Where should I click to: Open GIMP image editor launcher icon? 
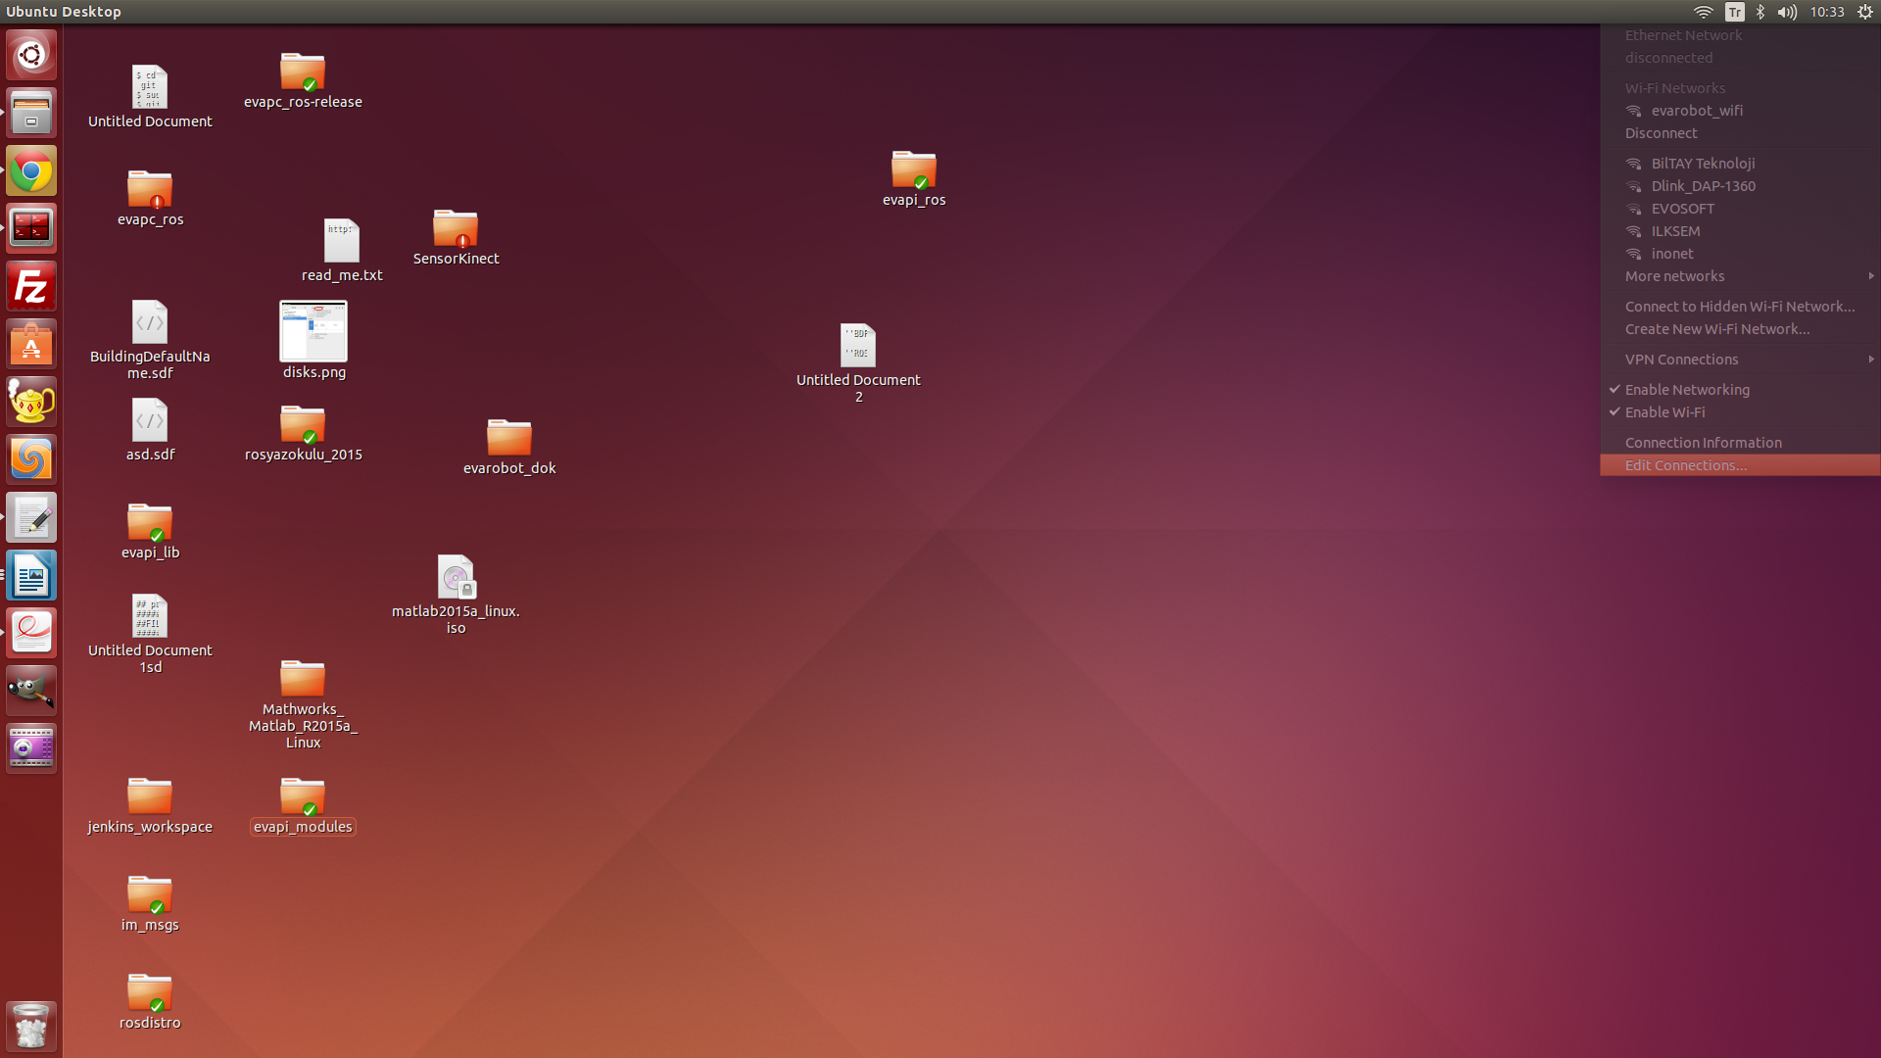pyautogui.click(x=31, y=691)
